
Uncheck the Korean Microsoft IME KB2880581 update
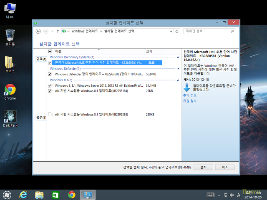pos(50,62)
